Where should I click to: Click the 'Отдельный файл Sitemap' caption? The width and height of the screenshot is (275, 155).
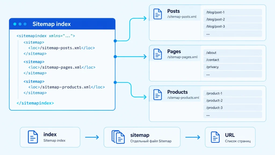(151, 141)
